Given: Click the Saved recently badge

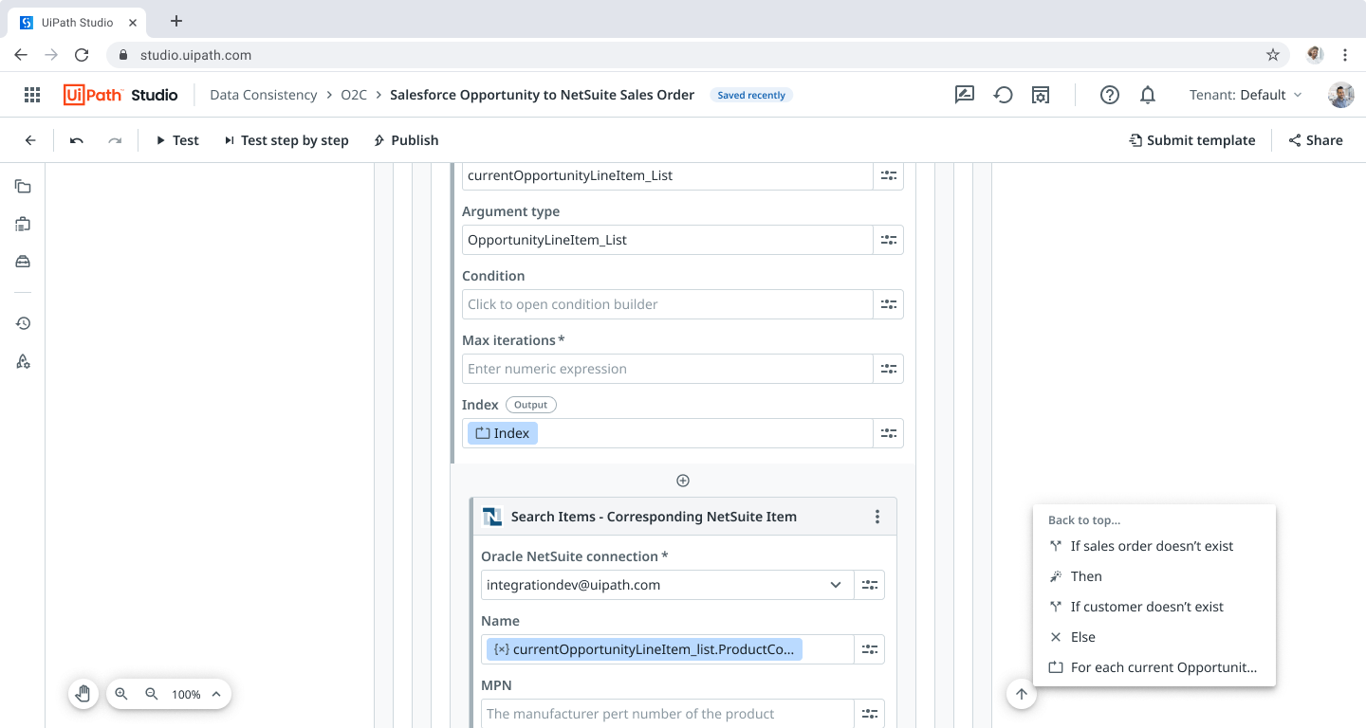Looking at the screenshot, I should (751, 95).
